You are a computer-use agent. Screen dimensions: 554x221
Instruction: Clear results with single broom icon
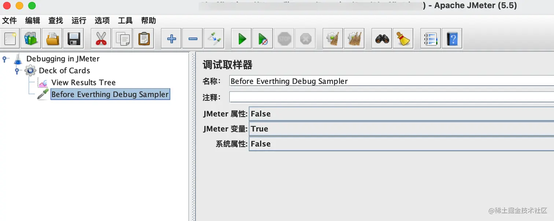[x=333, y=38]
